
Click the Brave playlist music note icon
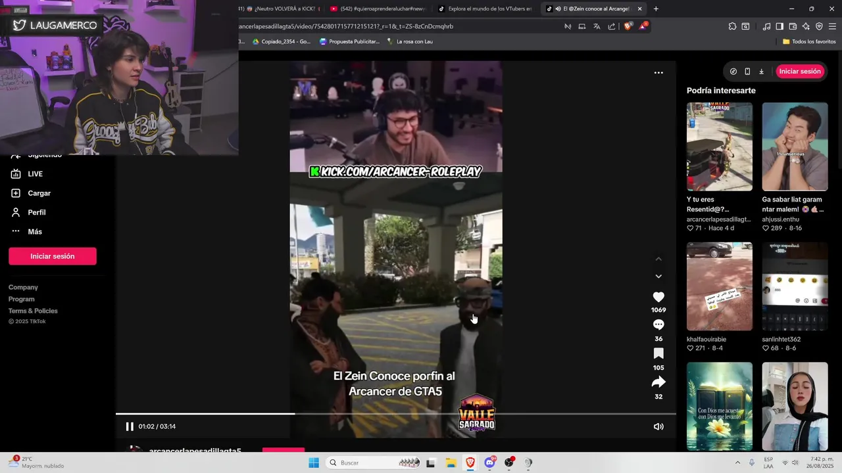(766, 26)
